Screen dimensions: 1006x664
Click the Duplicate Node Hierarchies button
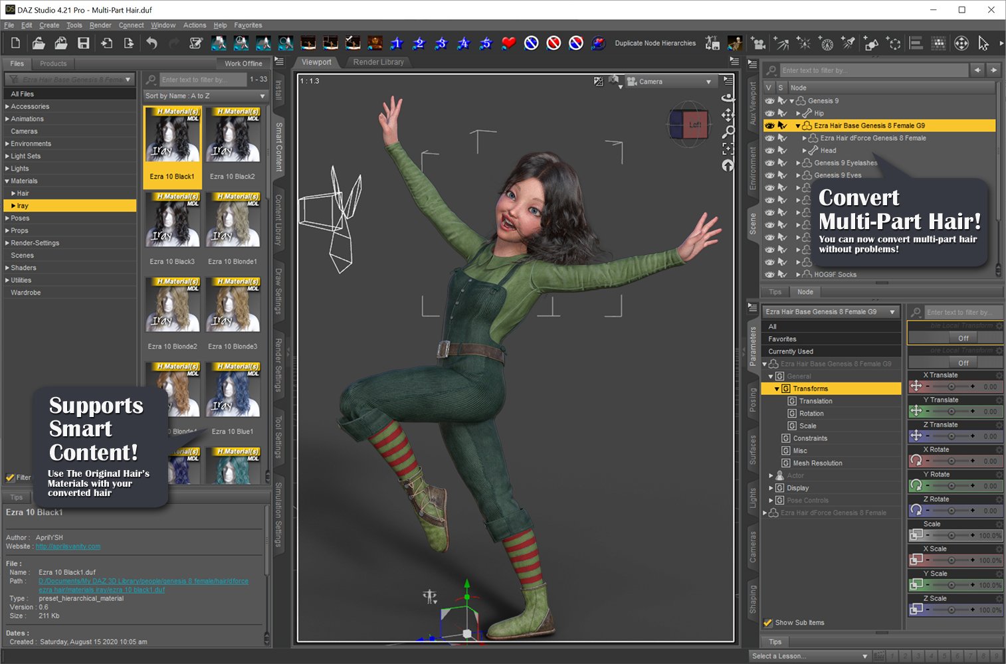click(x=655, y=43)
